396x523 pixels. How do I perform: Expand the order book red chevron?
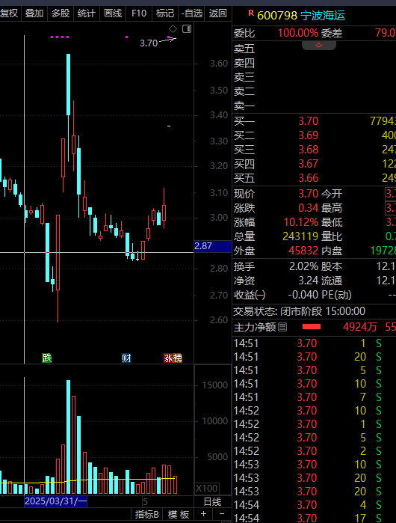tap(319, 45)
